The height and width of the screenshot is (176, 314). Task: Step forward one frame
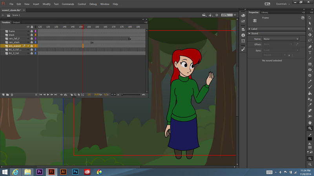52,95
